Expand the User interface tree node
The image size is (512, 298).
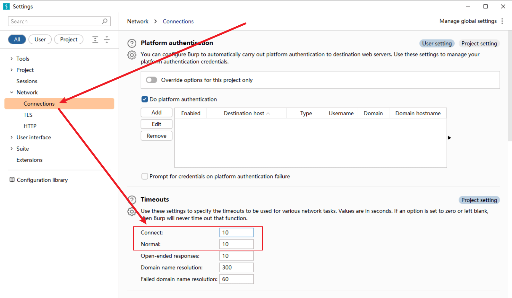point(12,137)
